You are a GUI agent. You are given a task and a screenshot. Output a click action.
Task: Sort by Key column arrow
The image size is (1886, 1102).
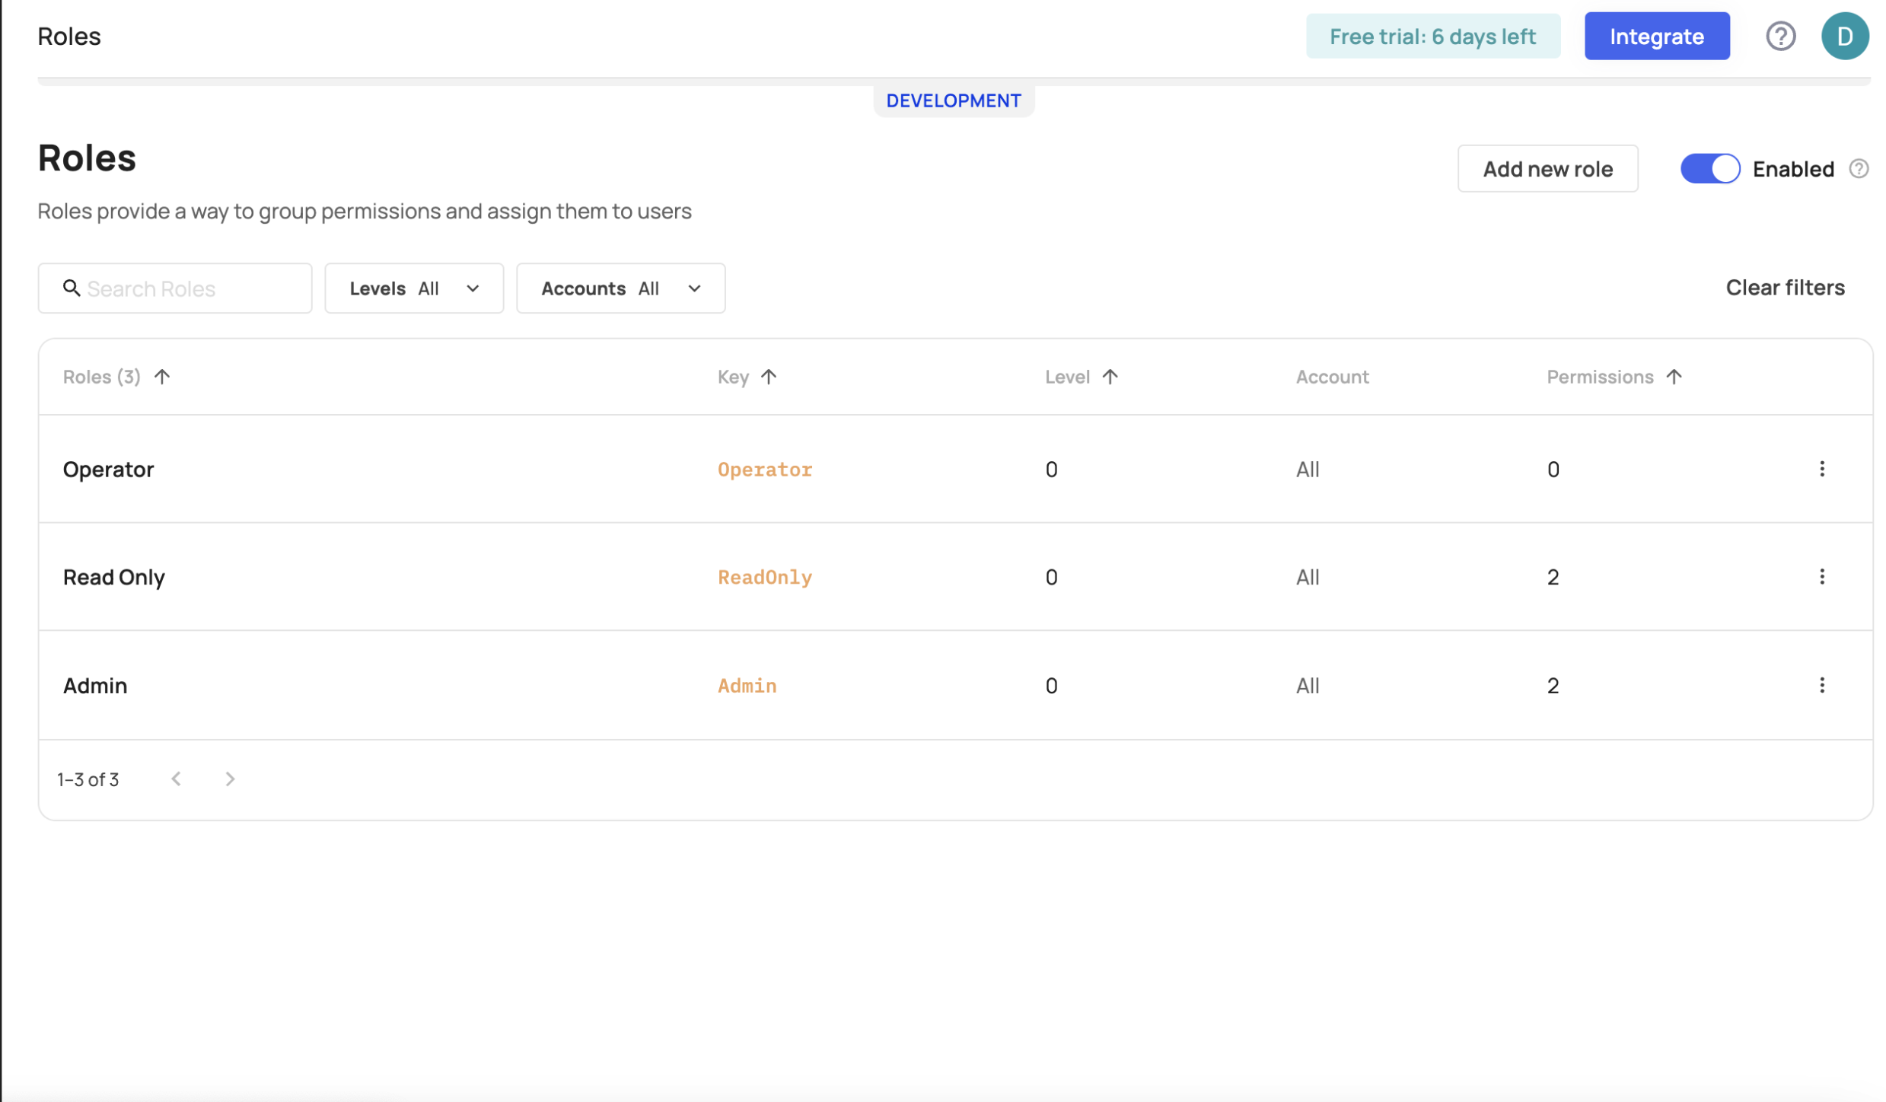click(x=769, y=377)
